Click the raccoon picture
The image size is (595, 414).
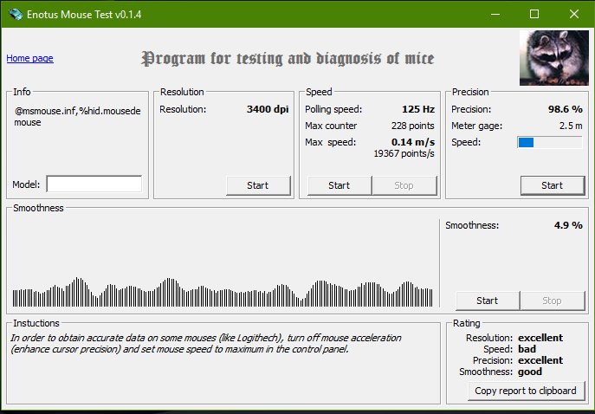click(x=553, y=58)
